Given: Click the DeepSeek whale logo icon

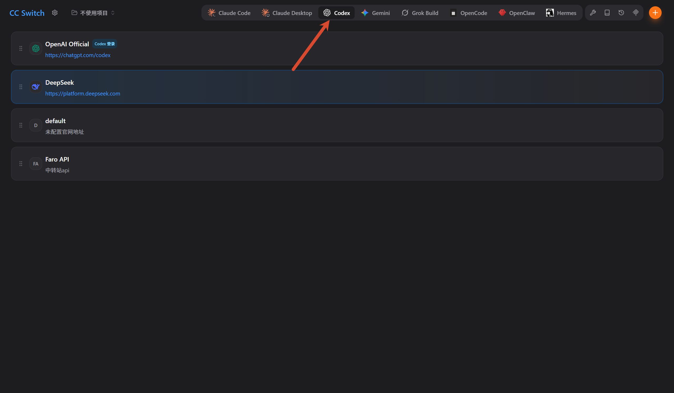Looking at the screenshot, I should pos(36,87).
